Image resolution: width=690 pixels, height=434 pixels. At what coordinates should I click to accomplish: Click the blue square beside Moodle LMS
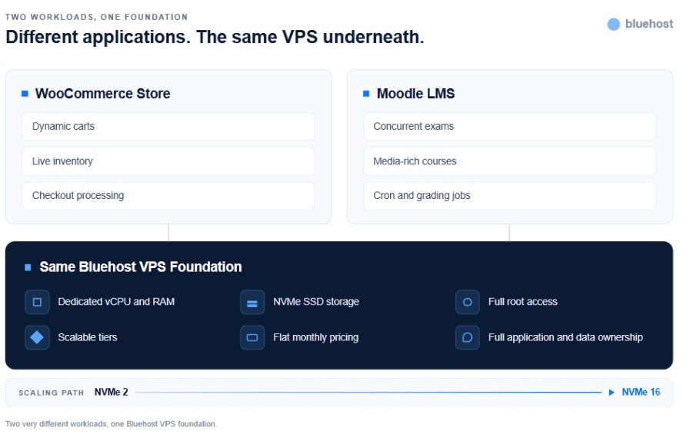(x=366, y=94)
